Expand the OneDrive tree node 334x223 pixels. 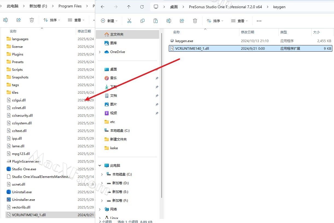click(100, 52)
